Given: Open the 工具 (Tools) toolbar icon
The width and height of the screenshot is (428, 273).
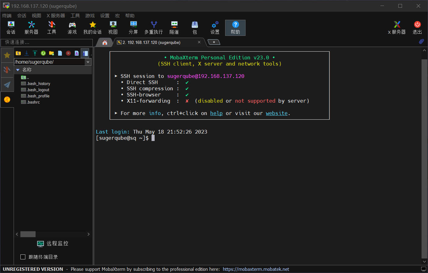Looking at the screenshot, I should pyautogui.click(x=52, y=28).
